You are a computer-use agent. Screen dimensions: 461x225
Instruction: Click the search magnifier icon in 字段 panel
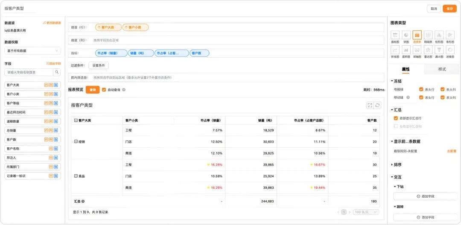tap(57, 72)
